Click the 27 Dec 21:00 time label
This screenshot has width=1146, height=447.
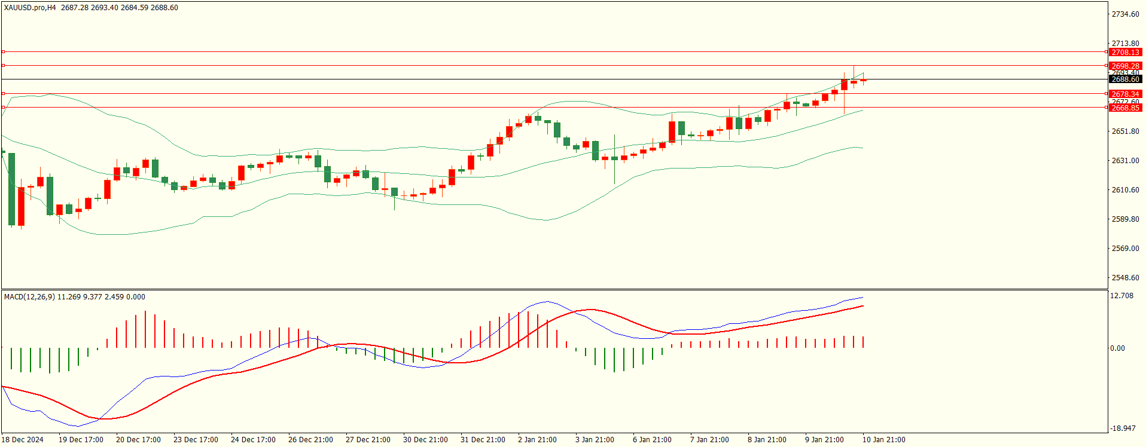[x=368, y=439]
